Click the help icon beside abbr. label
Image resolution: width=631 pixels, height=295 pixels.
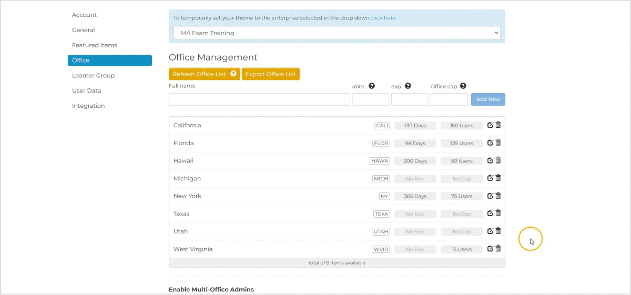pos(372,86)
